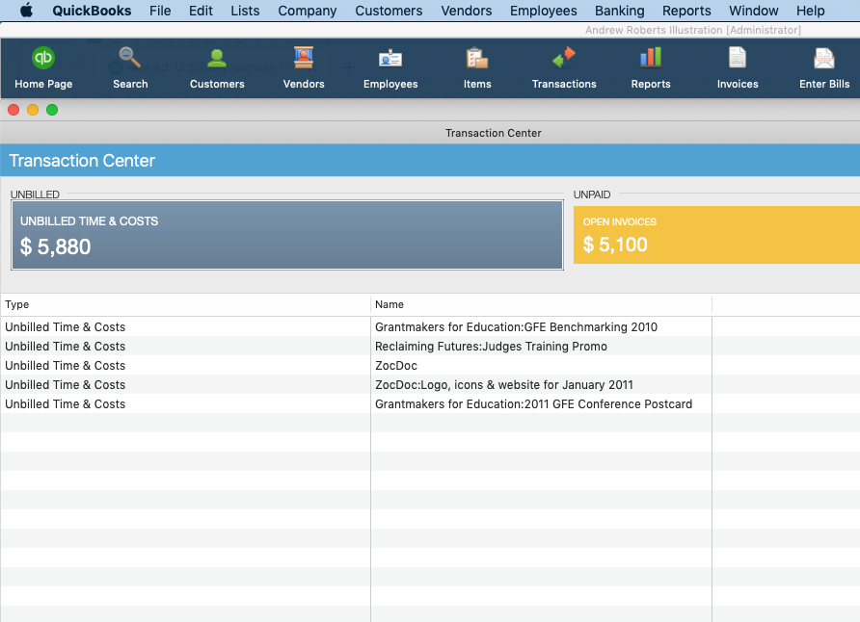
Task: Open the Company menu
Action: (307, 11)
